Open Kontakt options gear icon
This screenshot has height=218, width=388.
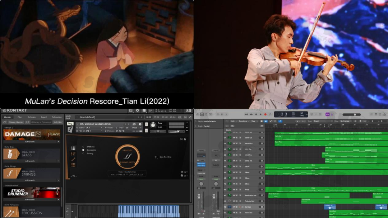click(138, 110)
